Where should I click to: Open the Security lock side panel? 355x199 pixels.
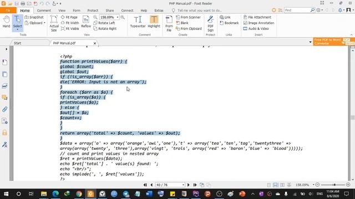click(5, 133)
